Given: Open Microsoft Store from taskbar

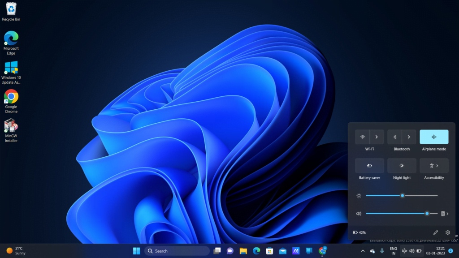Looking at the screenshot, I should click(269, 251).
